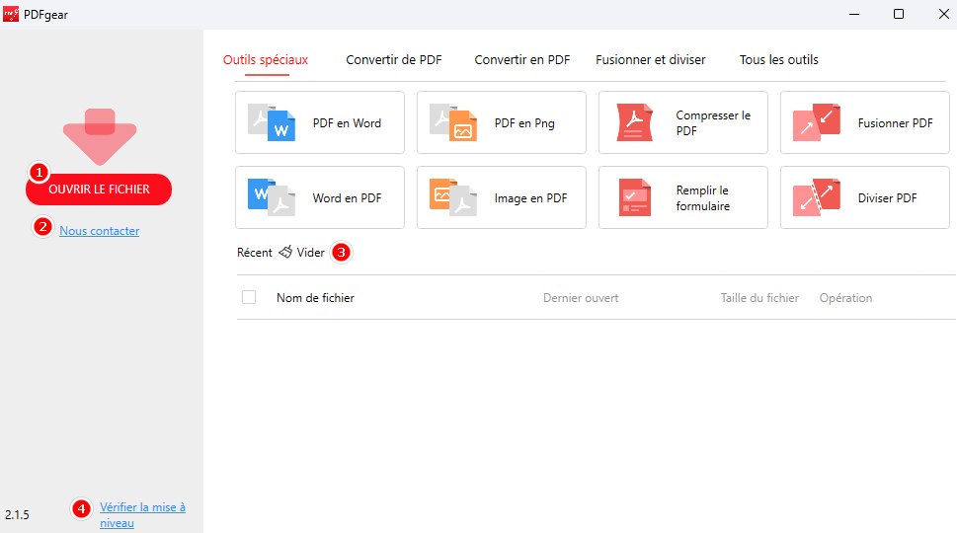Click the version number 2.1.5
The width and height of the screenshot is (957, 533).
tap(17, 514)
